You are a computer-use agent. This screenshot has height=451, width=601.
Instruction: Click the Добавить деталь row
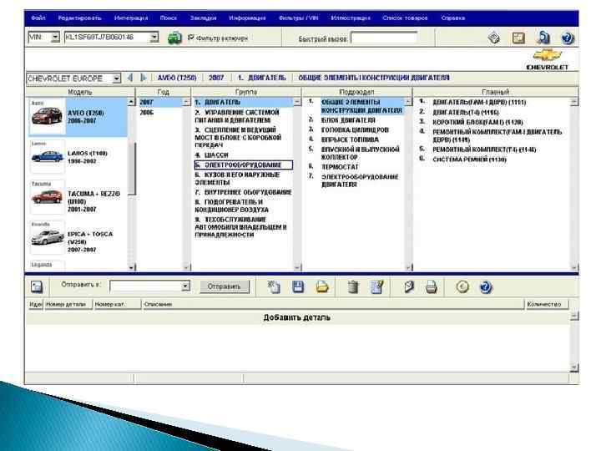coord(297,317)
